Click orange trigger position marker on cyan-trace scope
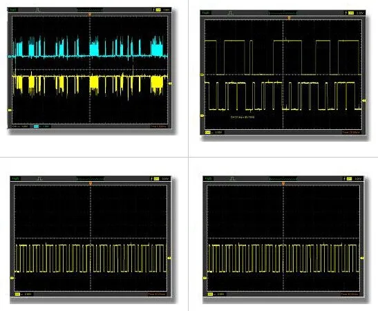The width and height of the screenshot is (378, 311). tap(90, 15)
